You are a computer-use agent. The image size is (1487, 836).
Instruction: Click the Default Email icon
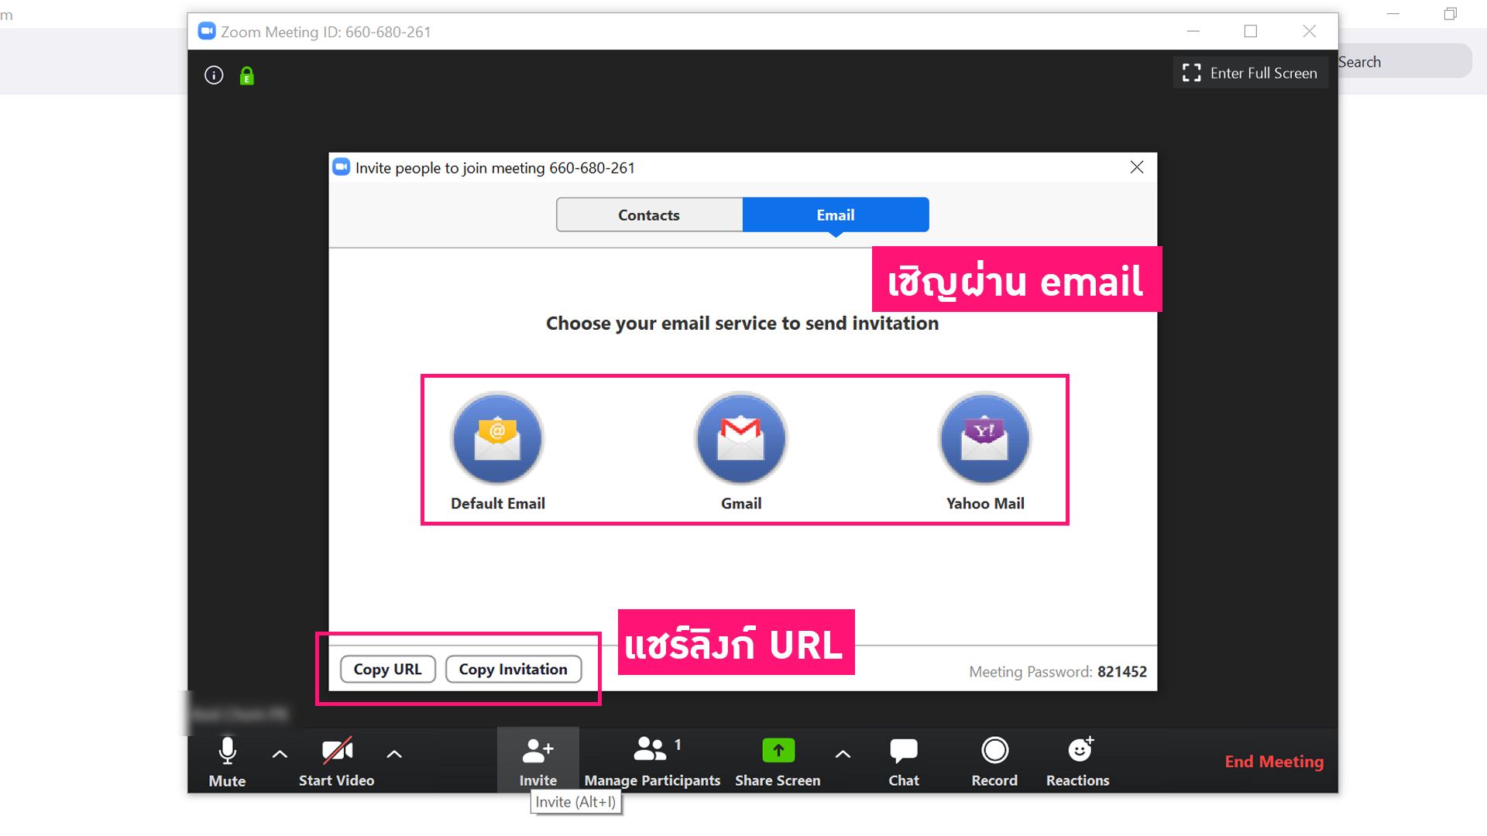click(497, 438)
